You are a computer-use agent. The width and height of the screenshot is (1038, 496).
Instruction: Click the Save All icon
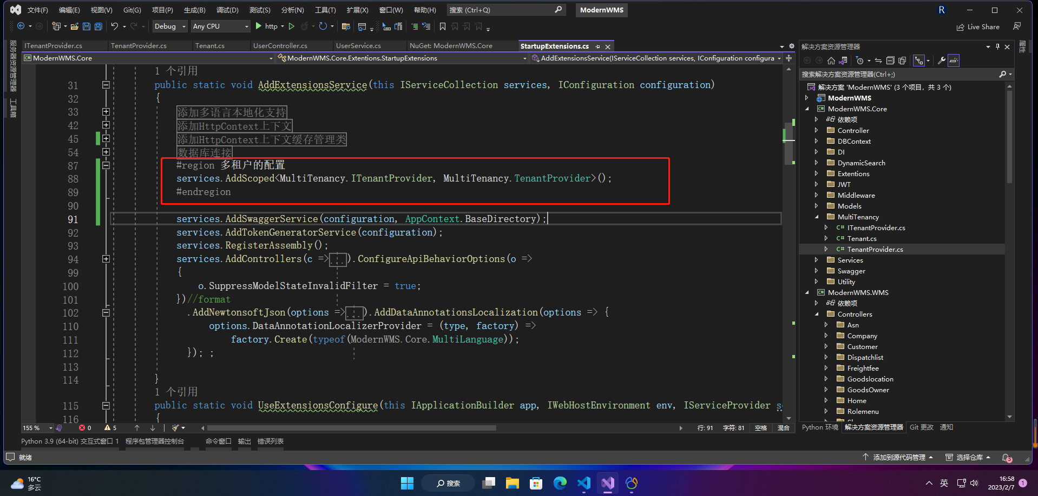(98, 26)
